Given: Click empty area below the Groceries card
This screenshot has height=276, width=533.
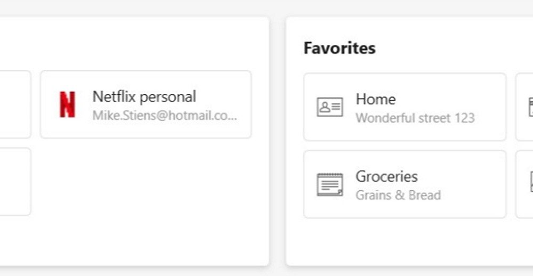Looking at the screenshot, I should [404, 241].
